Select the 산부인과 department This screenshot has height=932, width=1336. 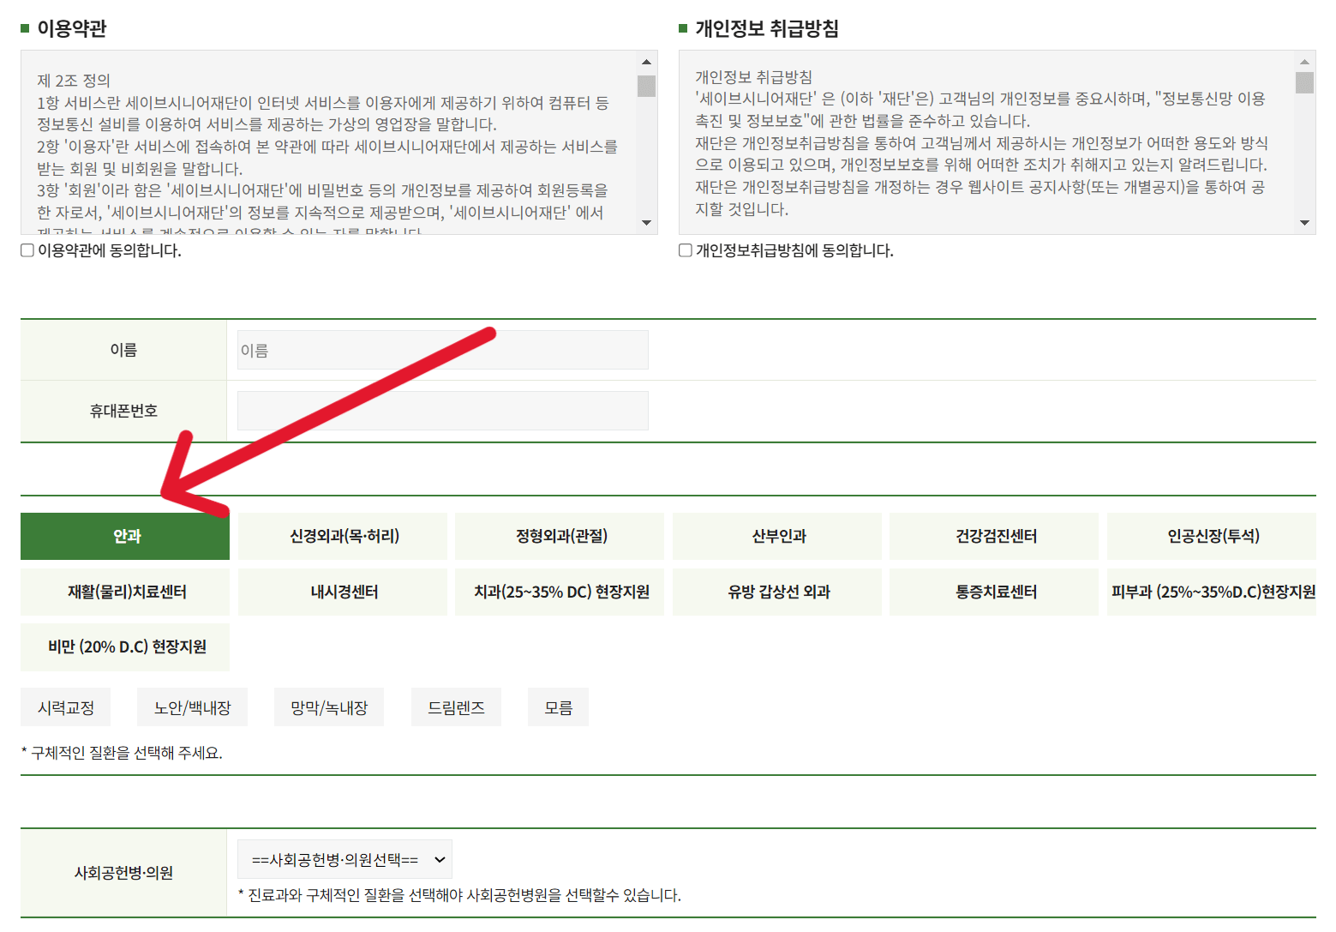(x=776, y=536)
